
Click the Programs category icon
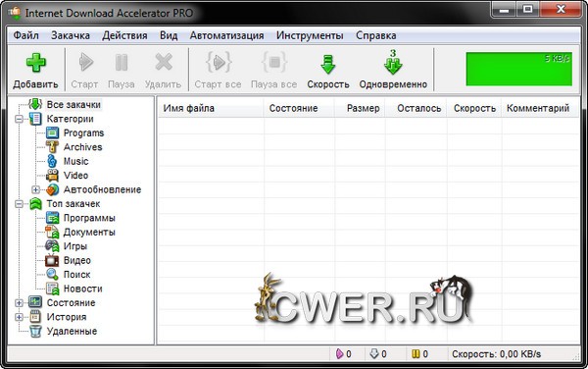53,132
